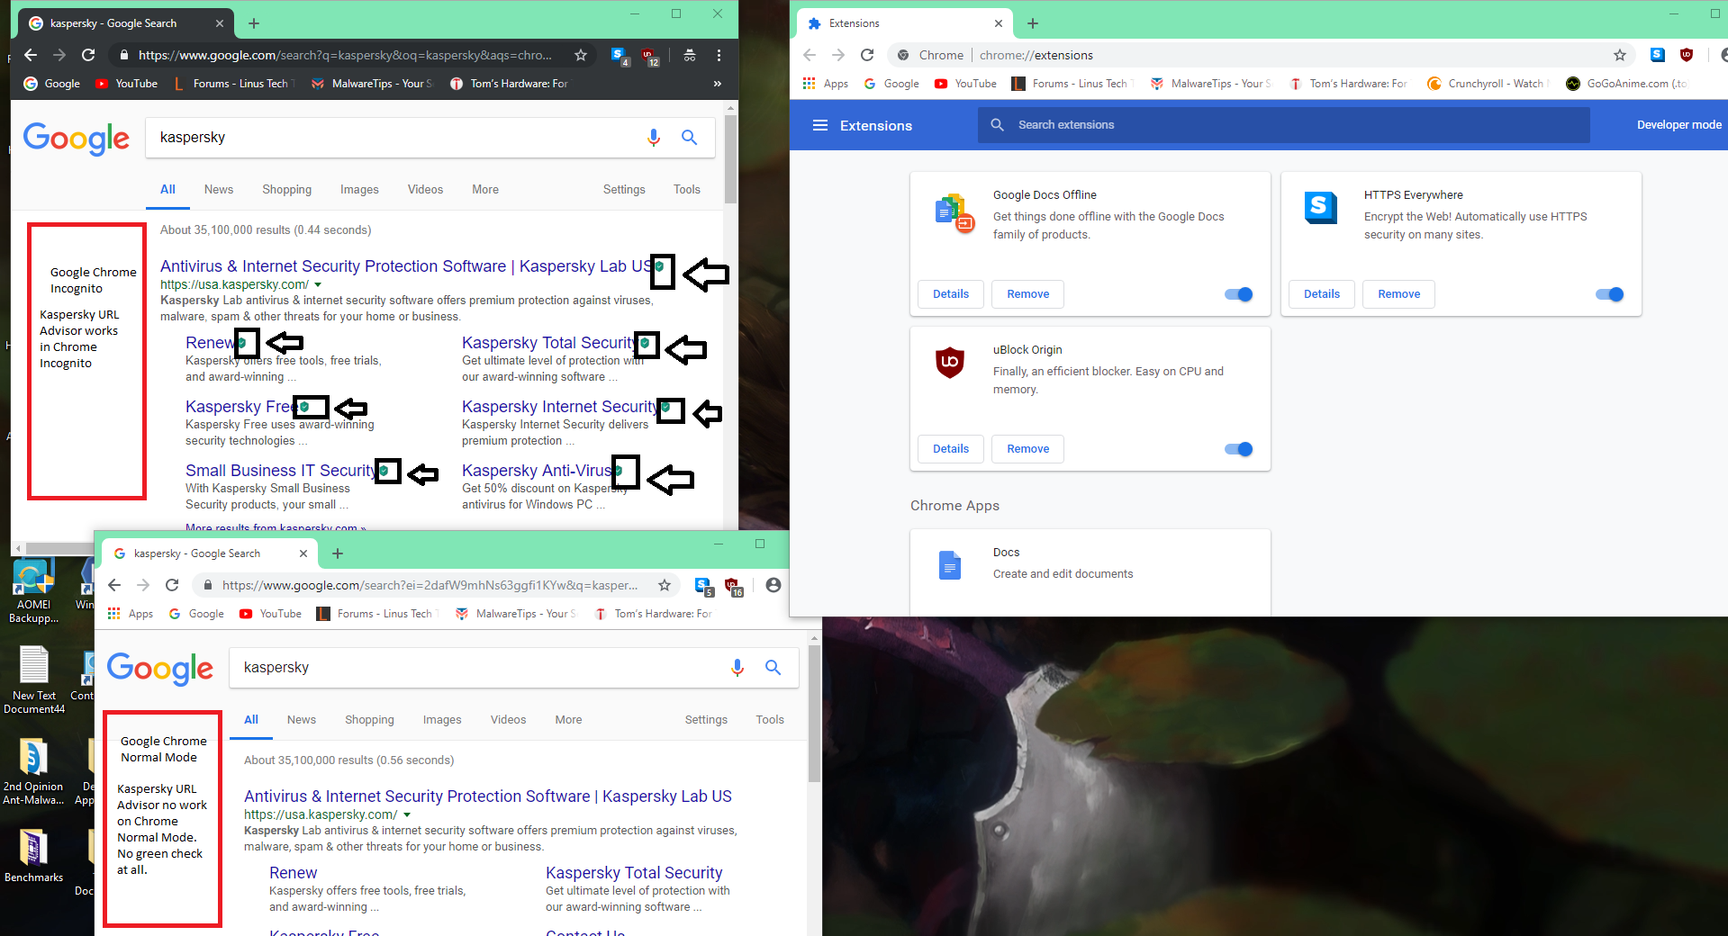Image resolution: width=1728 pixels, height=936 pixels.
Task: Reload the chrome://extensions page
Action: pos(867,55)
